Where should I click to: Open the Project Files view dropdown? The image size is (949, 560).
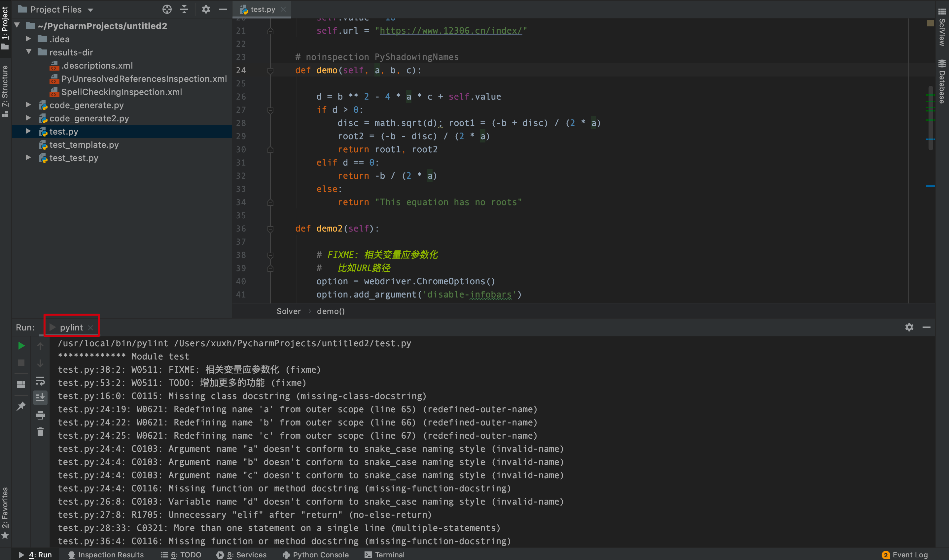[x=91, y=10]
